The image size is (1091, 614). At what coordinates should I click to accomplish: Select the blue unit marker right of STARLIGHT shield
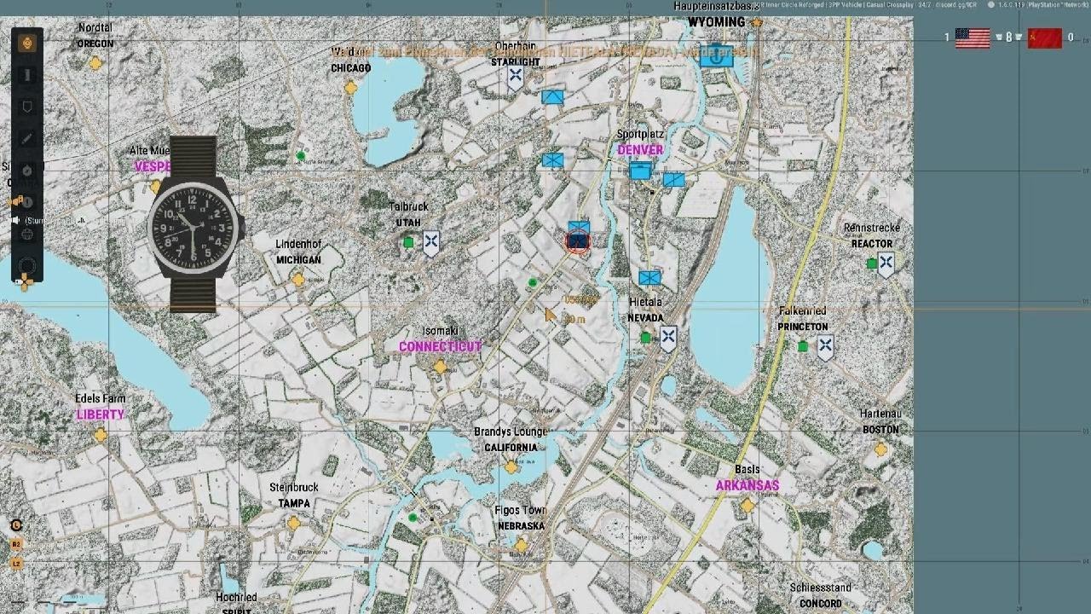[552, 97]
